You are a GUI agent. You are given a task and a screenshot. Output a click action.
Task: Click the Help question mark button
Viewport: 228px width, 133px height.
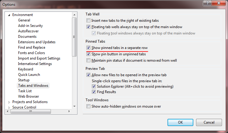point(208,3)
